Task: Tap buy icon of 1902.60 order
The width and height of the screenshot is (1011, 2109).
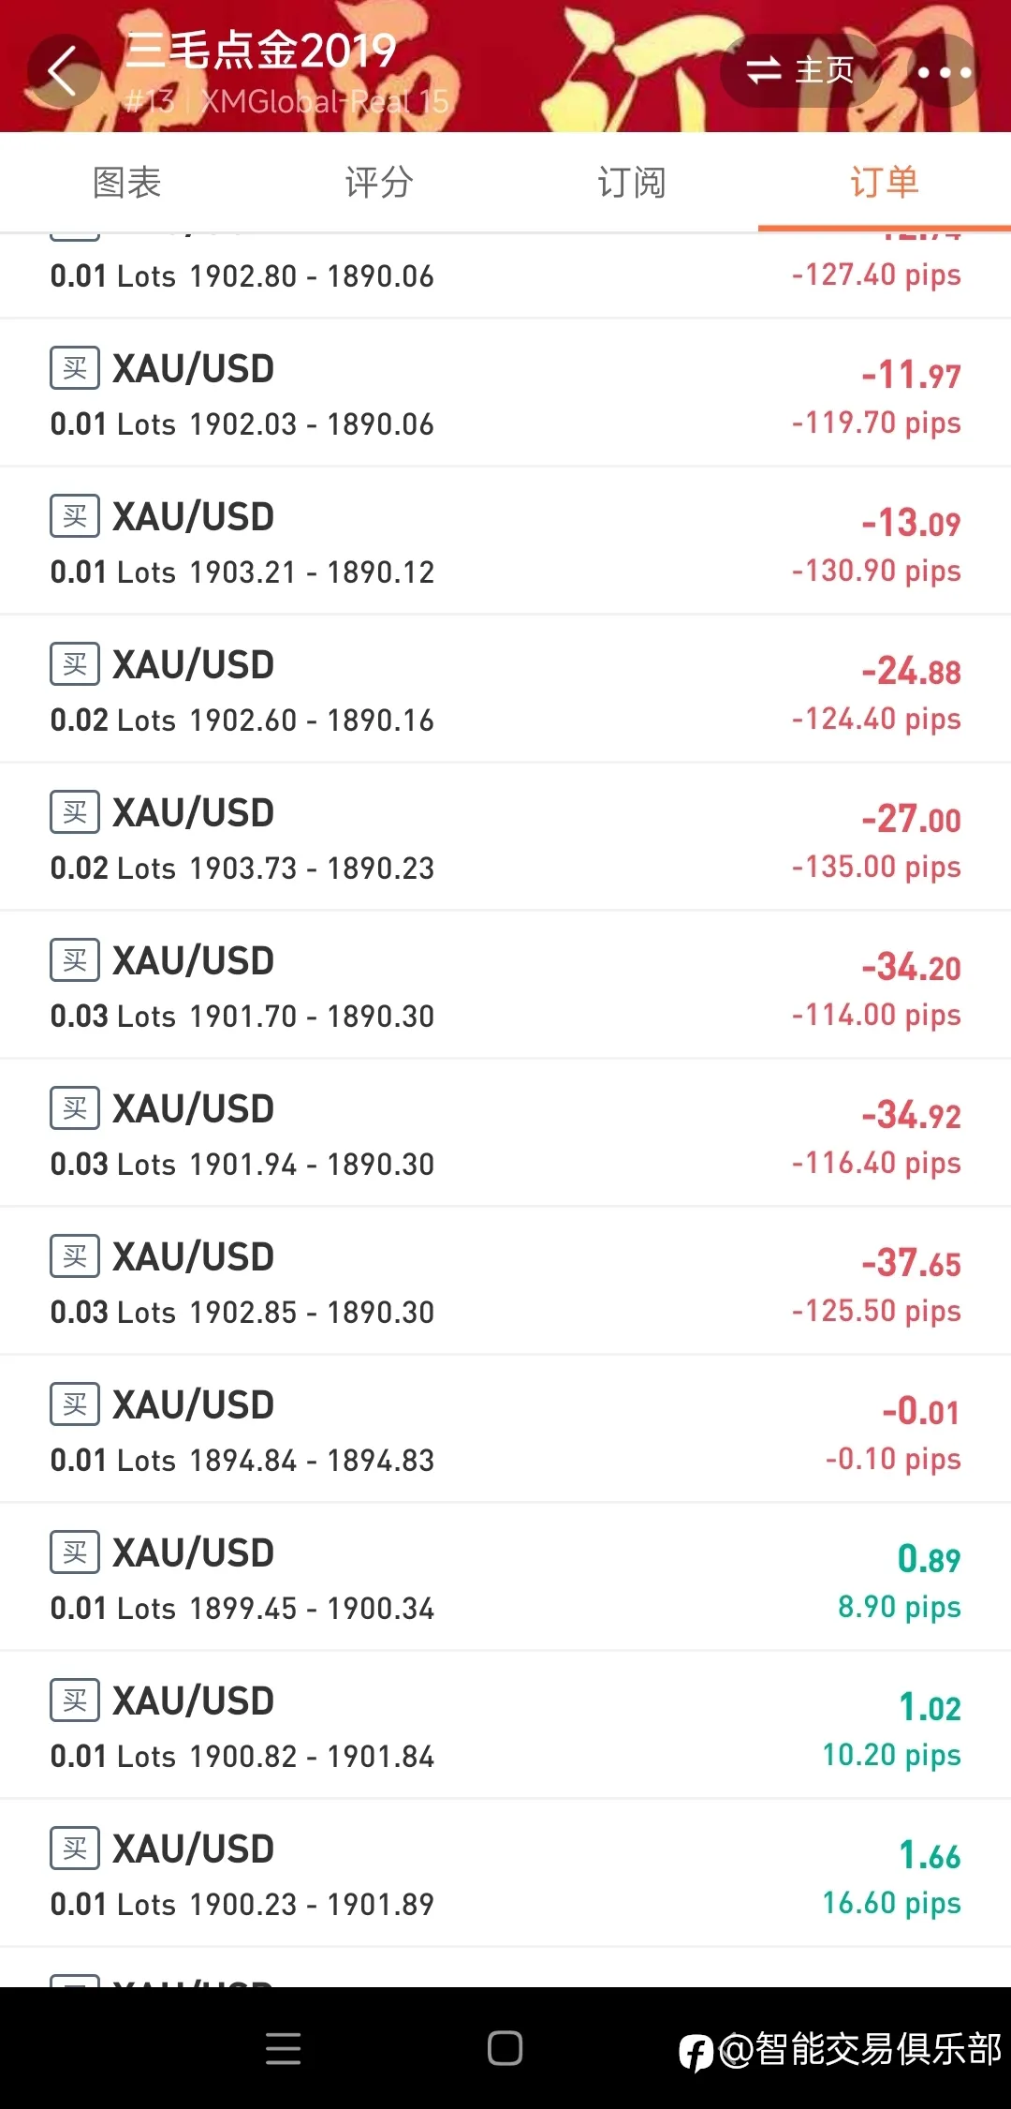Action: pos(75,664)
